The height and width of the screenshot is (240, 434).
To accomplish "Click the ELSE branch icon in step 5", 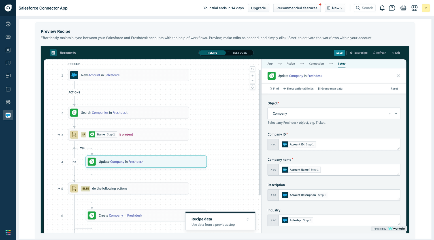I will pos(74,189).
